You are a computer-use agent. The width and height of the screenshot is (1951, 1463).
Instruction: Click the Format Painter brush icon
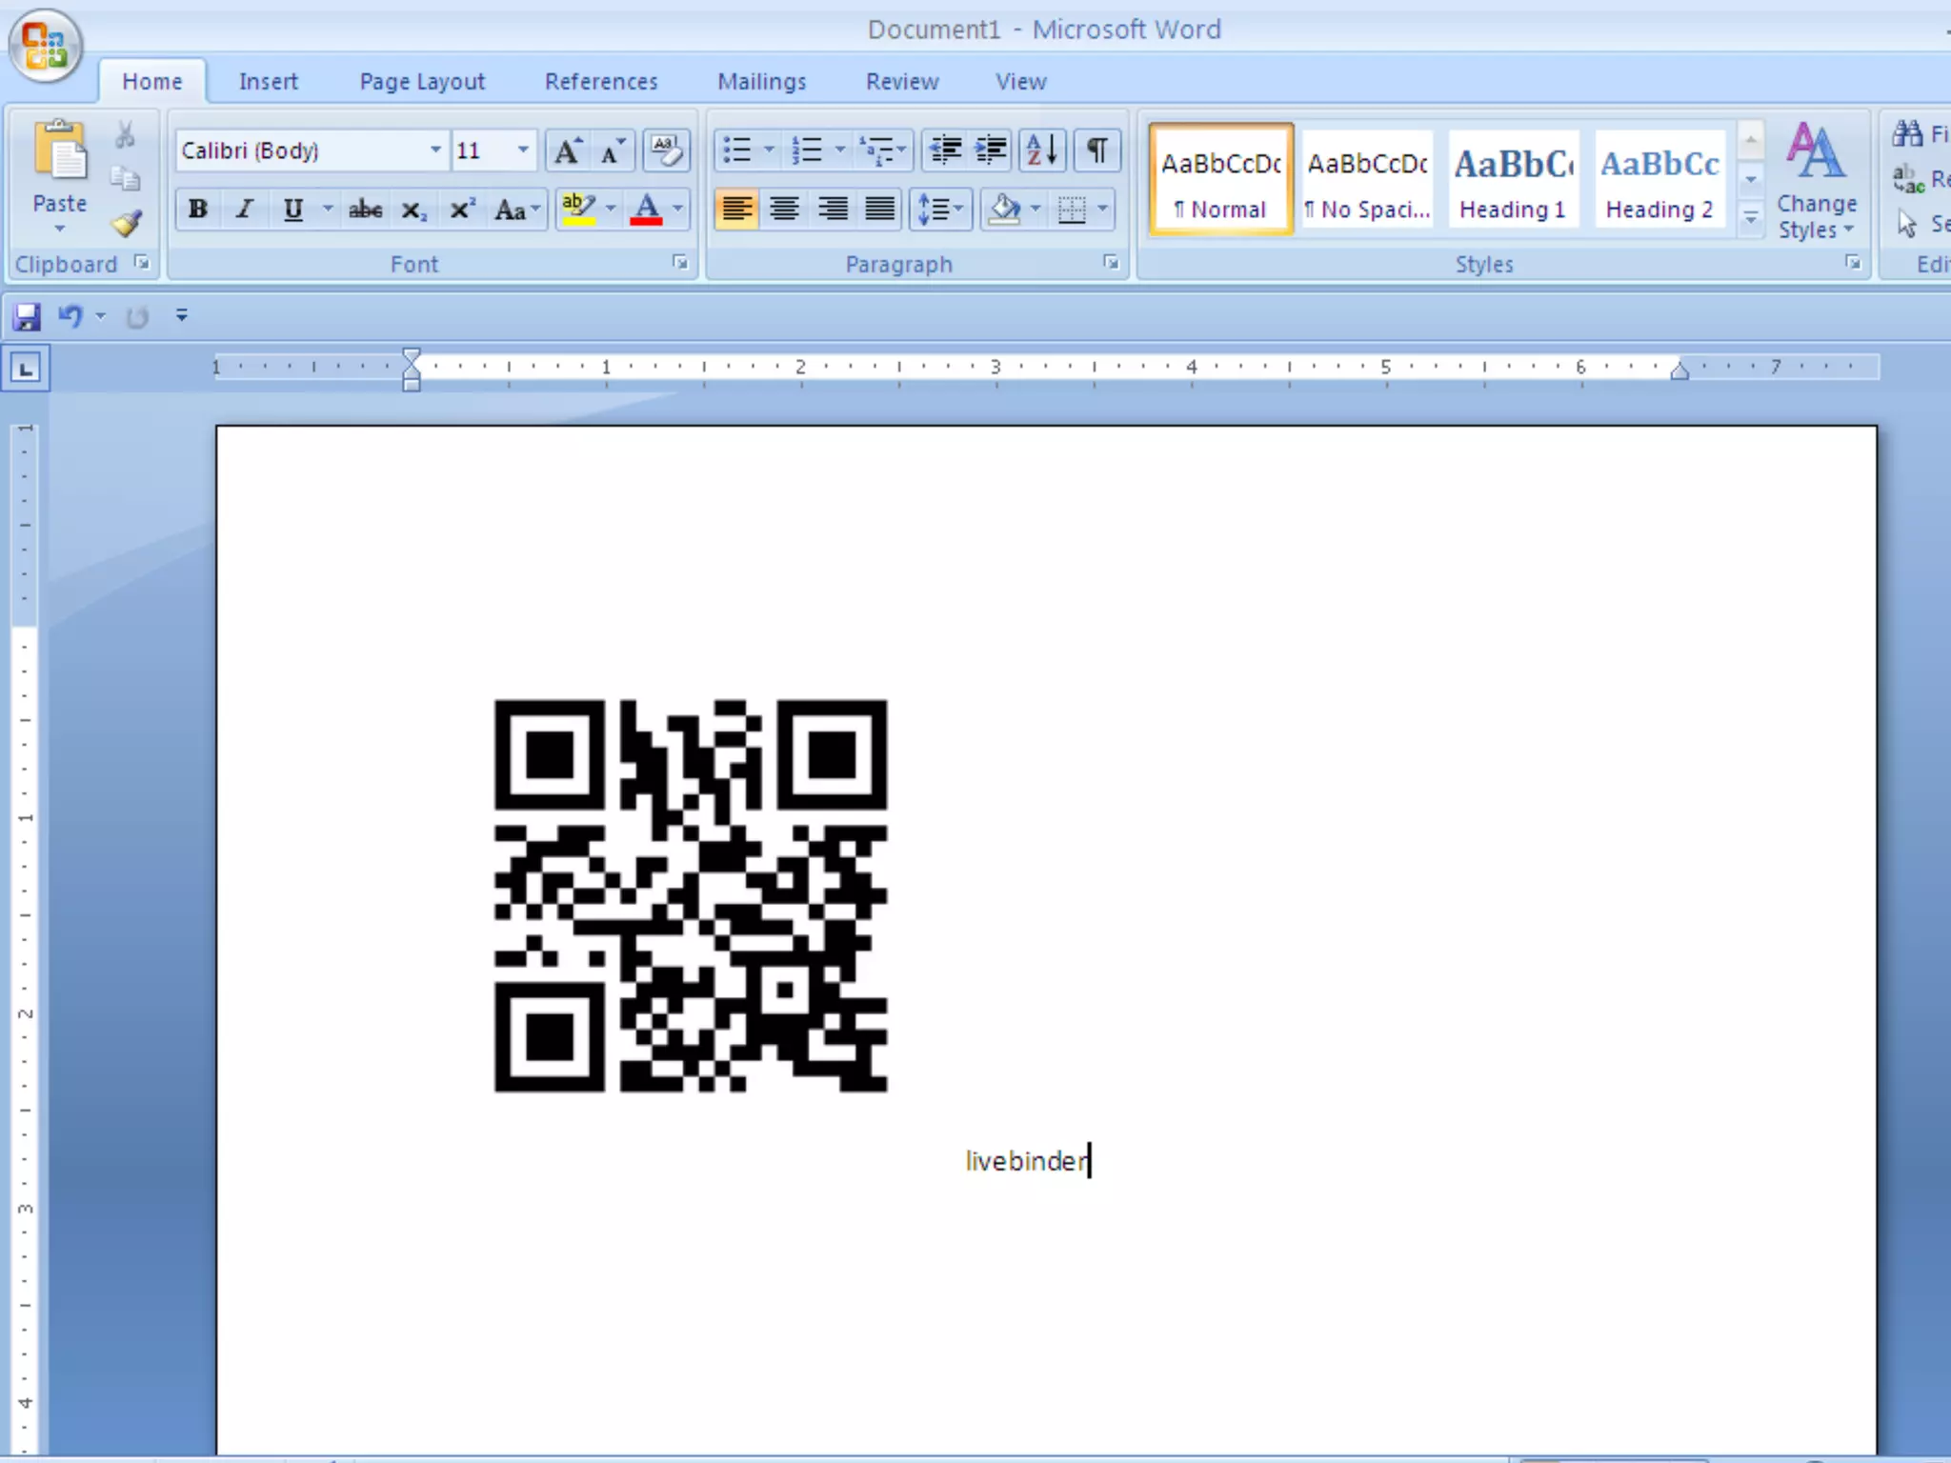pos(126,224)
